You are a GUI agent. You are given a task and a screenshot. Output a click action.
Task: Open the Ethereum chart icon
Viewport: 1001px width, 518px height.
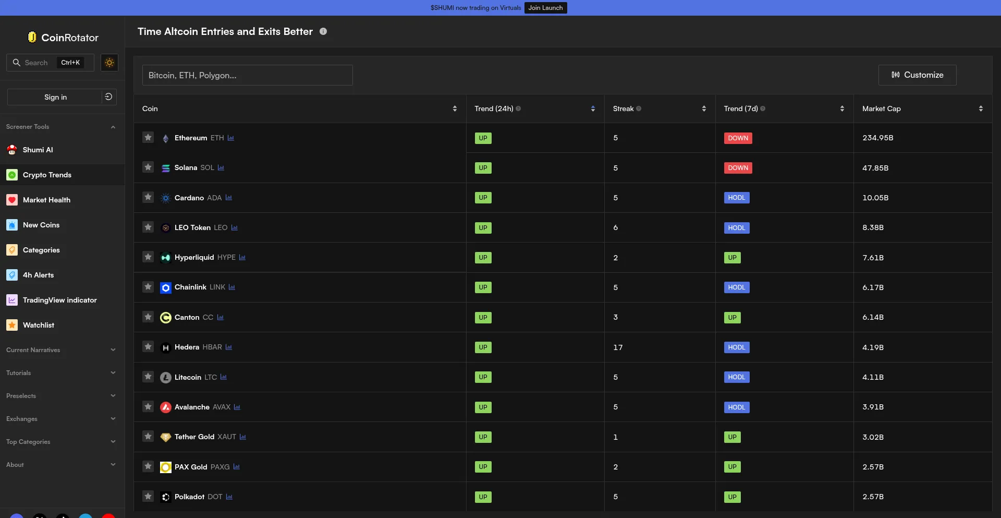coord(231,138)
